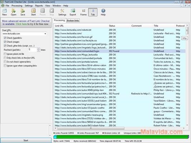Image resolution: width=191 pixels, height=143 pixels.
Task: Open the Window menu
Action: pos(57,6)
